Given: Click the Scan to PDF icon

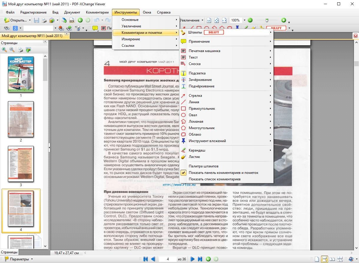Looking at the screenshot, I should point(64,20).
